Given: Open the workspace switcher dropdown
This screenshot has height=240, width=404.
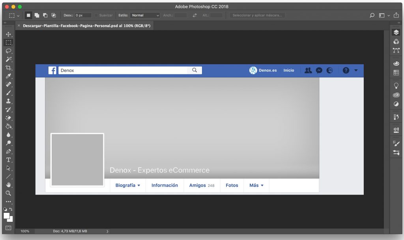Looking at the screenshot, I should (383, 15).
